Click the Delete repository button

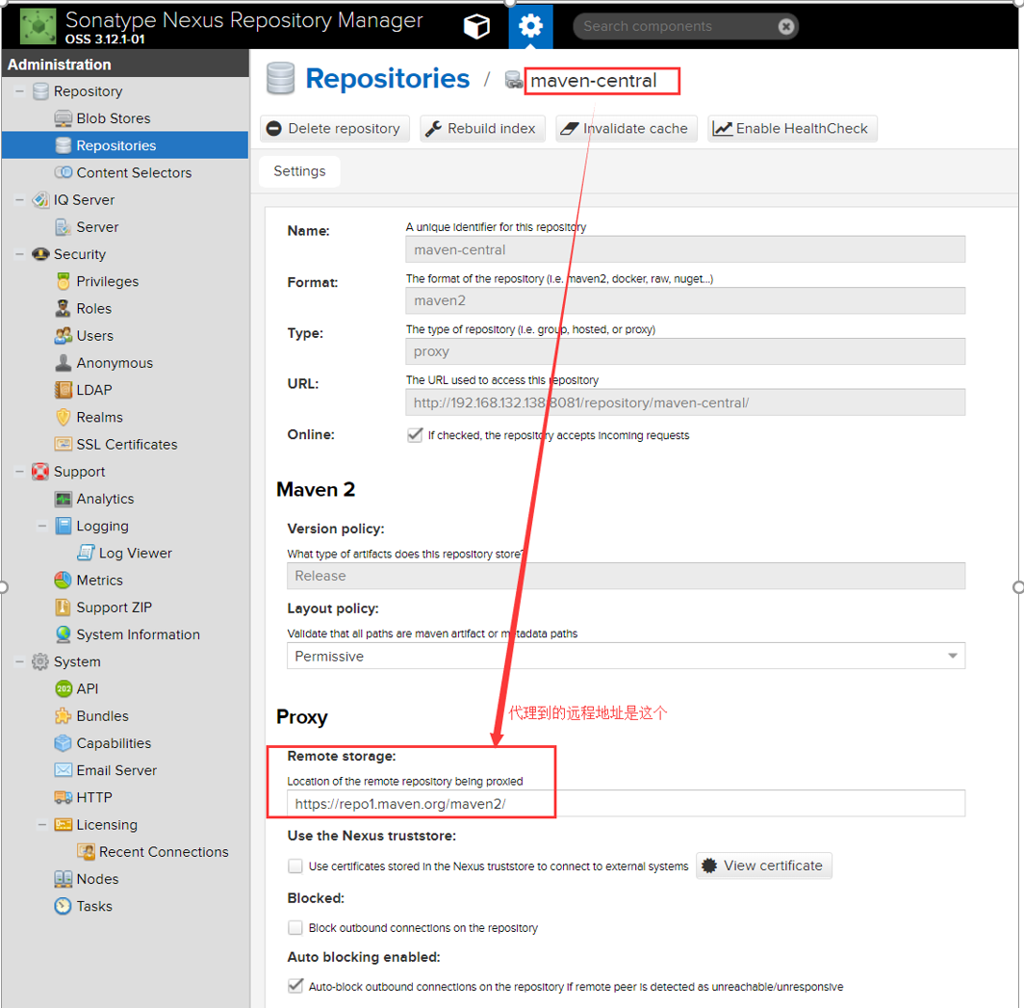pos(335,129)
